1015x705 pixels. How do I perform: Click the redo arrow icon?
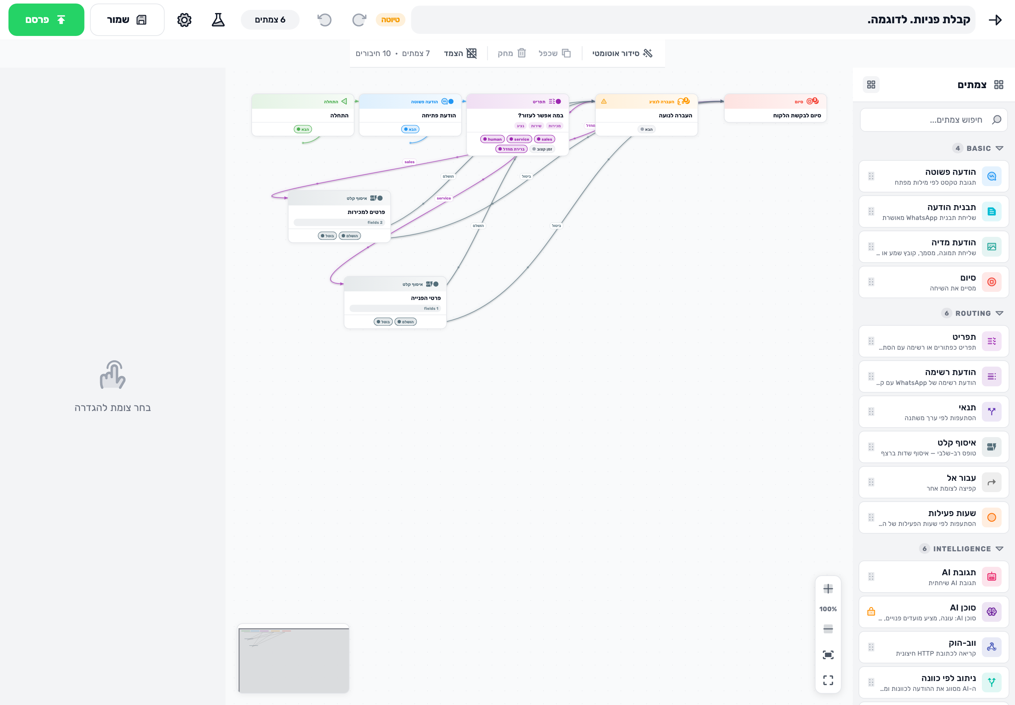pos(359,20)
